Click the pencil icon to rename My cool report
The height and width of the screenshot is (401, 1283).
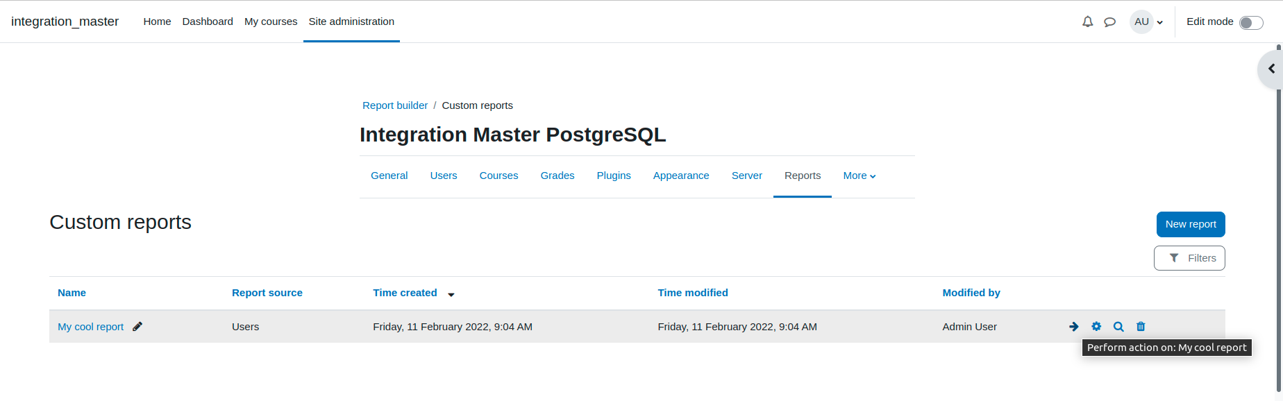pos(137,326)
